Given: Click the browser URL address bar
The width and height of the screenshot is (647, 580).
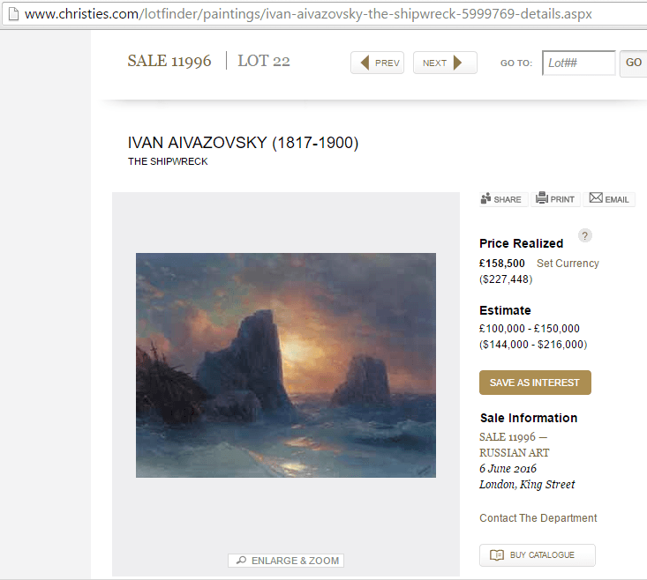Looking at the screenshot, I should pyautogui.click(x=309, y=14).
